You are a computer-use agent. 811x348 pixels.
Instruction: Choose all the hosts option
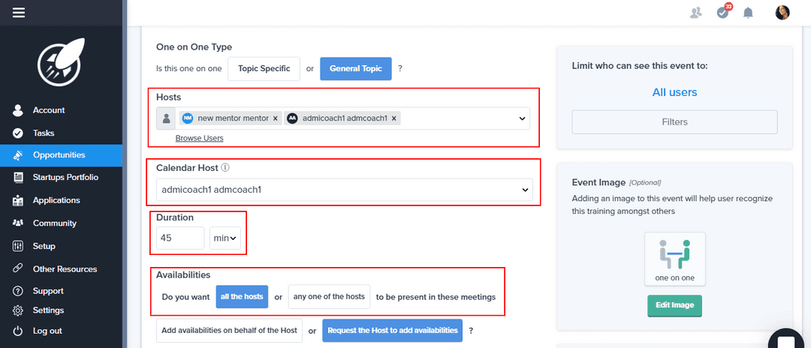242,297
